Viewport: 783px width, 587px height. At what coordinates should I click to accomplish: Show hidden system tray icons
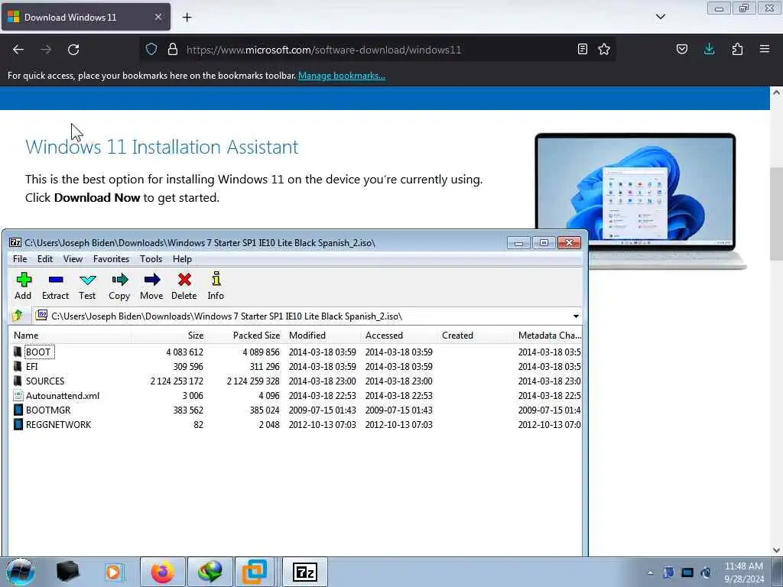(650, 572)
